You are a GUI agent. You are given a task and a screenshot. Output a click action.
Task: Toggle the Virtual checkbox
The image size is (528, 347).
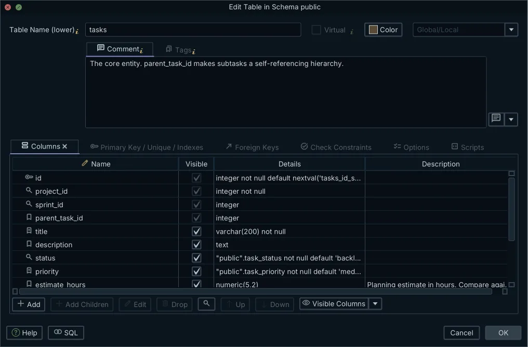[x=316, y=30]
